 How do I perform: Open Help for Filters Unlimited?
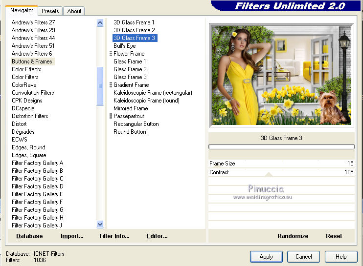click(x=341, y=257)
